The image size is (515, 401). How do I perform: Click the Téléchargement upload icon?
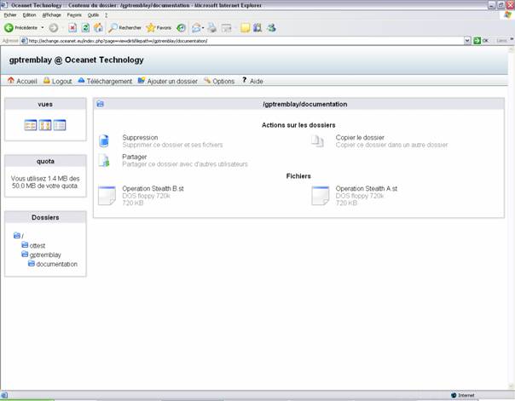(x=81, y=80)
